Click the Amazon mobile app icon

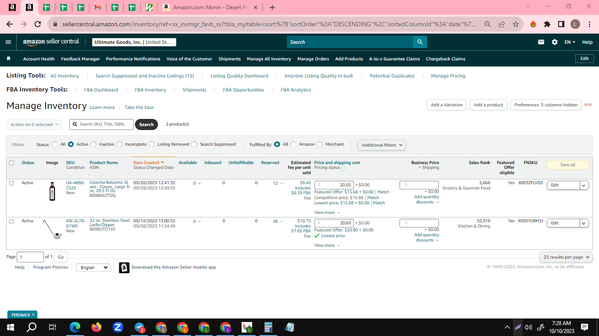[124, 267]
